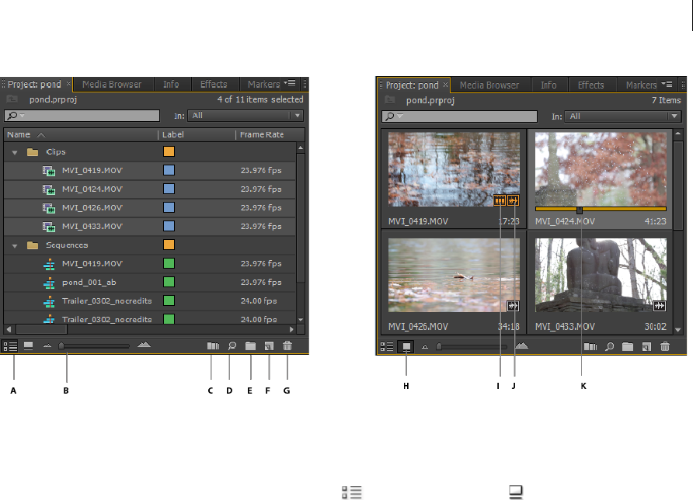Image resolution: width=693 pixels, height=500 pixels.
Task: Click video usage badge on MVI_0419.MOV thumbnail
Action: click(500, 200)
